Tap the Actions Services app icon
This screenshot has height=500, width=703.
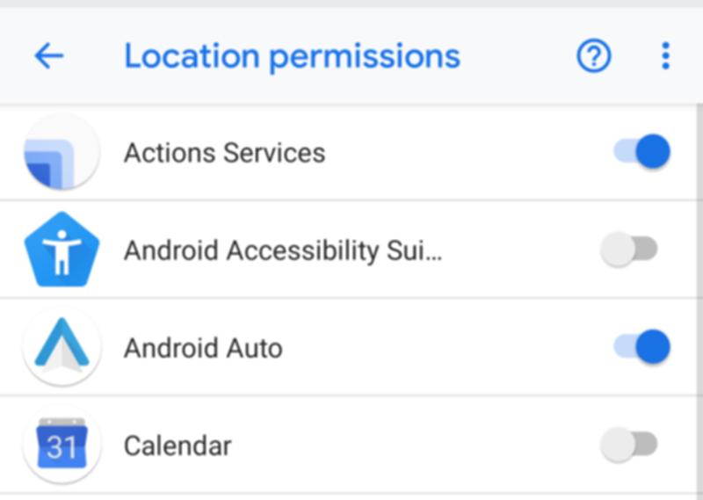(61, 152)
